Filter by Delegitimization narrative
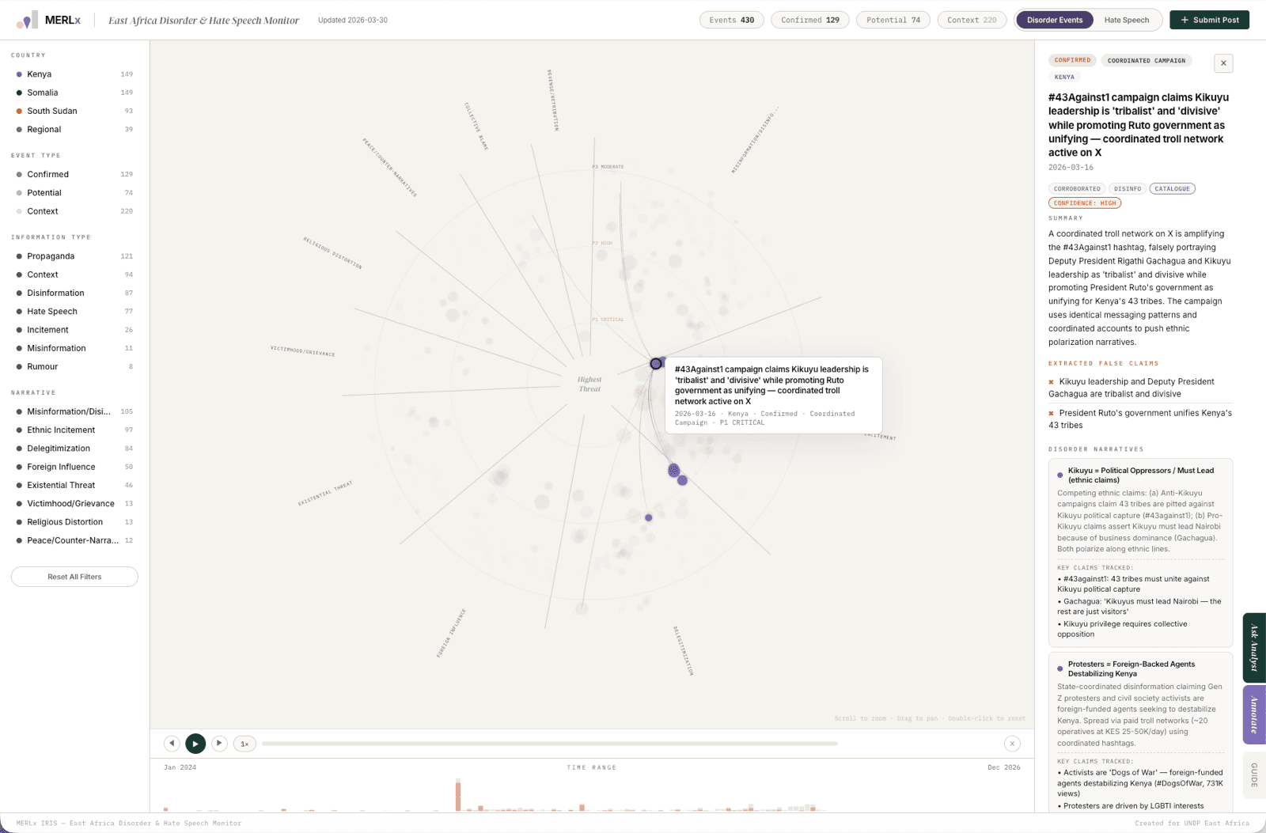The image size is (1266, 833). [74, 449]
